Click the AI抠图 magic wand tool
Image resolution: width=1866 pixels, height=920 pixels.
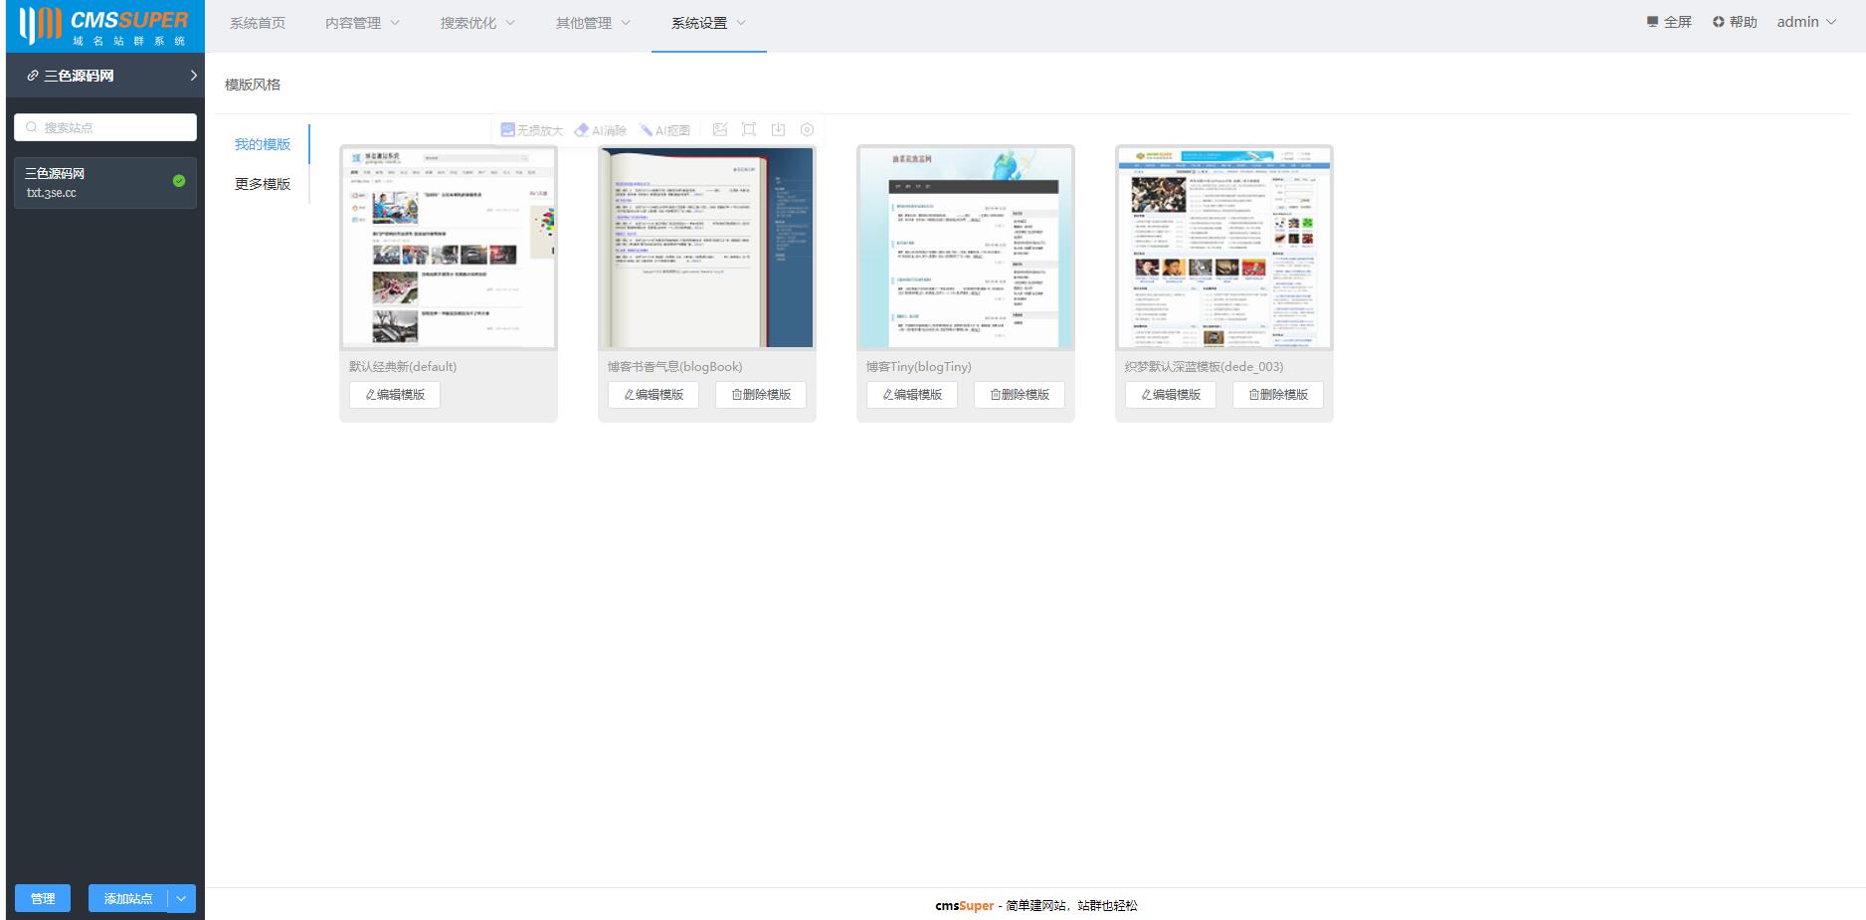coord(664,130)
